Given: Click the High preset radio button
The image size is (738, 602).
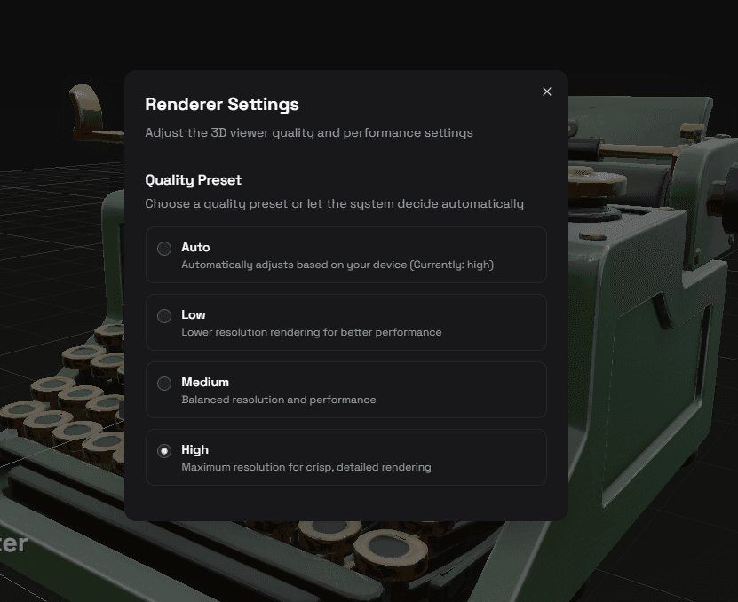Looking at the screenshot, I should click(x=164, y=451).
